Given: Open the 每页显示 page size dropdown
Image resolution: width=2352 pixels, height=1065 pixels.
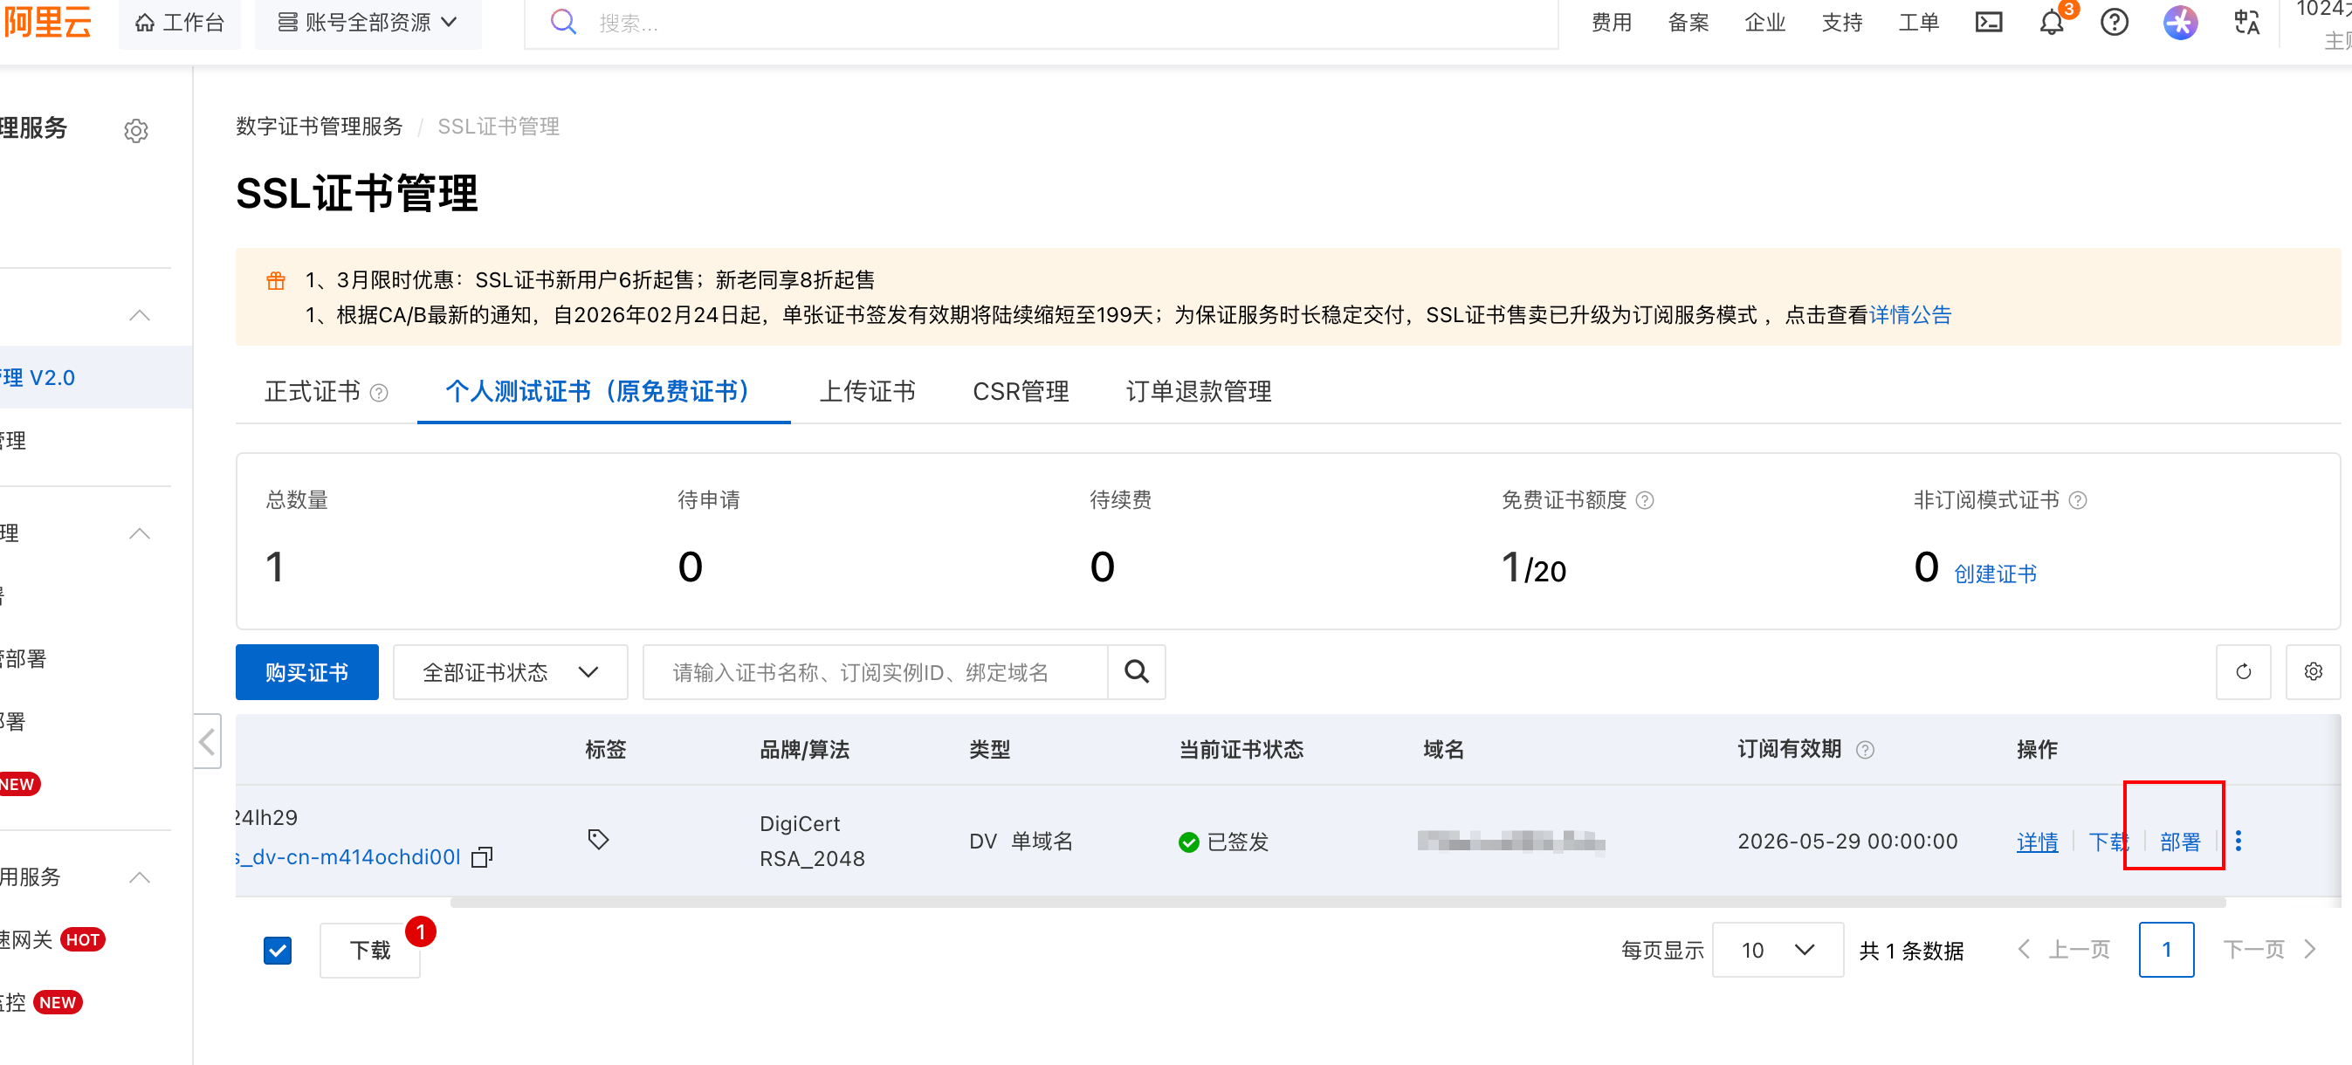Looking at the screenshot, I should pyautogui.click(x=1777, y=950).
